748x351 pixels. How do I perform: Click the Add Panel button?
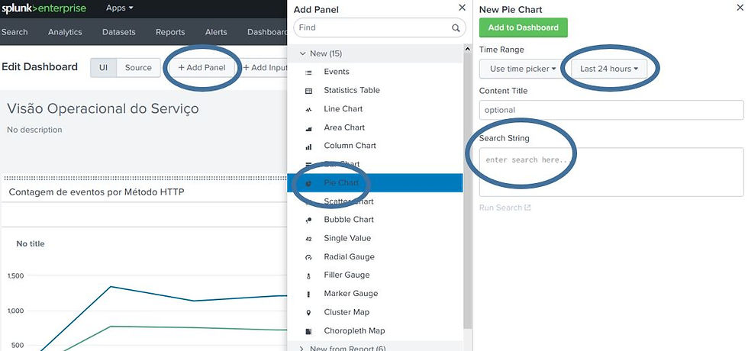(202, 68)
